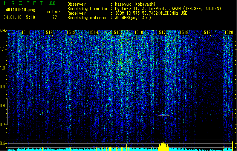Click the 0.6 kHz axis label
The height and width of the screenshot is (151, 237).
coord(3,143)
